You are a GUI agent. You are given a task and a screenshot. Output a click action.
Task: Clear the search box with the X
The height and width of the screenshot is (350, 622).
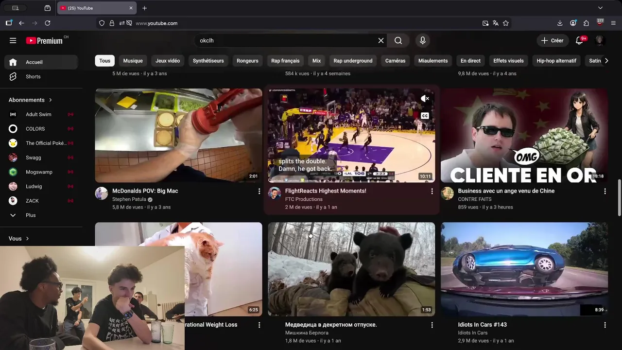[x=381, y=40]
